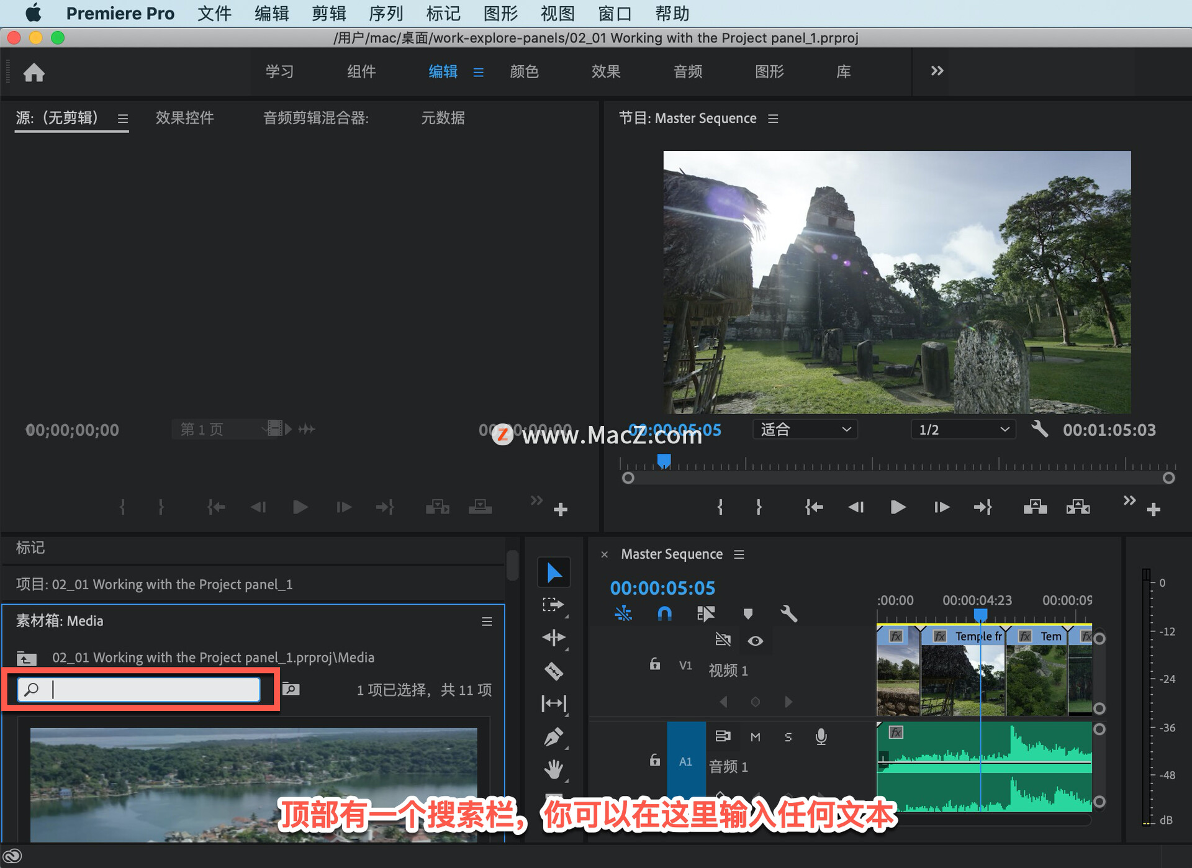This screenshot has width=1192, height=868.
Task: Click the Program monitor zoom bar end handle
Action: point(1168,478)
